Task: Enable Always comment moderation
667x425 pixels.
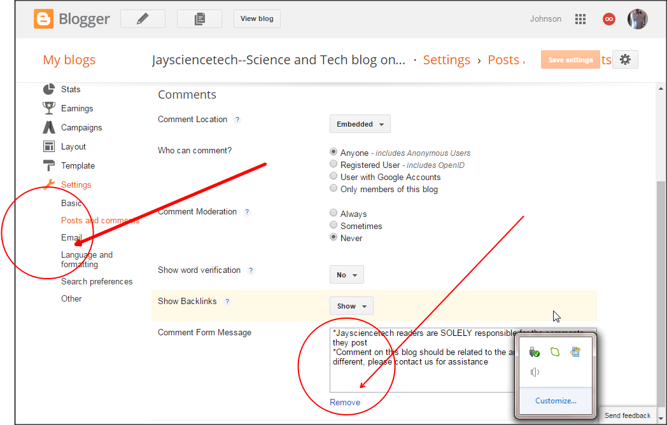Action: click(x=333, y=212)
